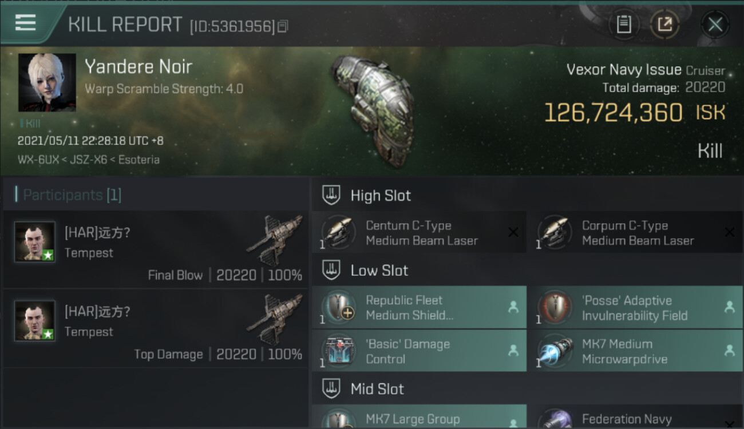This screenshot has height=429, width=744.
Task: Select 'Posse' Adaptive Invulnerability Field module
Action: click(635, 307)
